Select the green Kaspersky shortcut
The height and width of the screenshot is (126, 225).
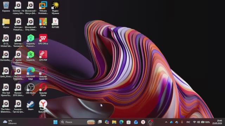click(x=31, y=56)
